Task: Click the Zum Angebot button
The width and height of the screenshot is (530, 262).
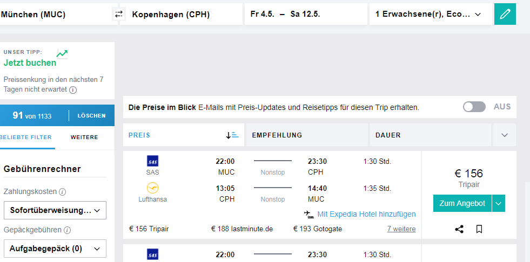Action: pyautogui.click(x=462, y=203)
